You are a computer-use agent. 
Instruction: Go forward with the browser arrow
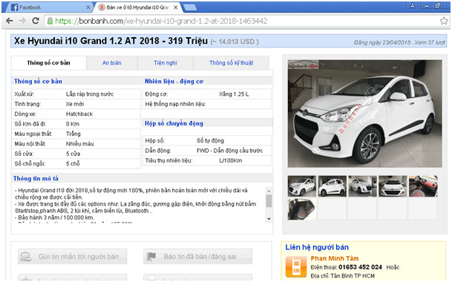point(22,21)
